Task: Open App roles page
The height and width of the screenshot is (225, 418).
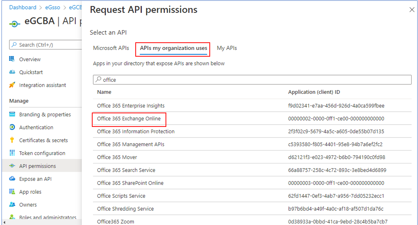Action: pyautogui.click(x=30, y=192)
